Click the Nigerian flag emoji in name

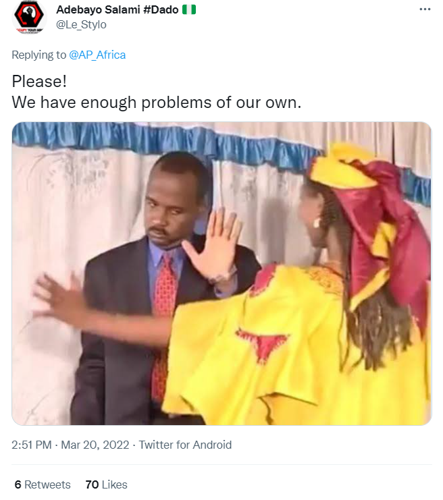pyautogui.click(x=189, y=9)
